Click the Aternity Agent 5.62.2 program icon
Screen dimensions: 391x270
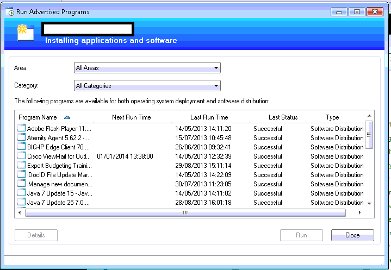point(21,137)
